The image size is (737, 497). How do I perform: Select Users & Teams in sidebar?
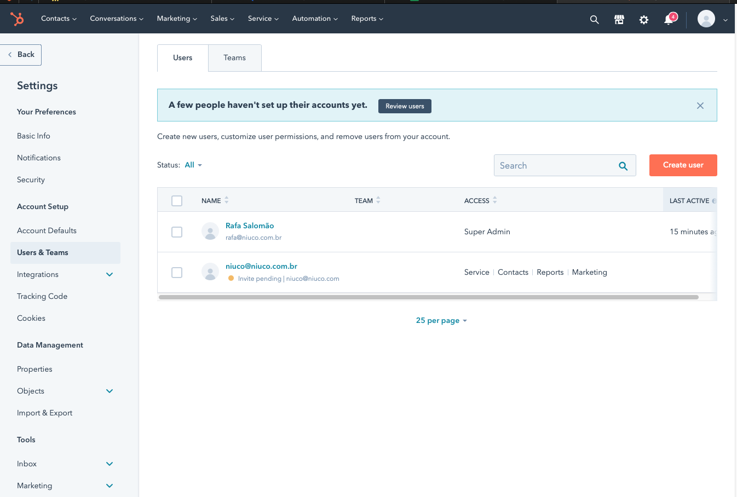(65, 252)
